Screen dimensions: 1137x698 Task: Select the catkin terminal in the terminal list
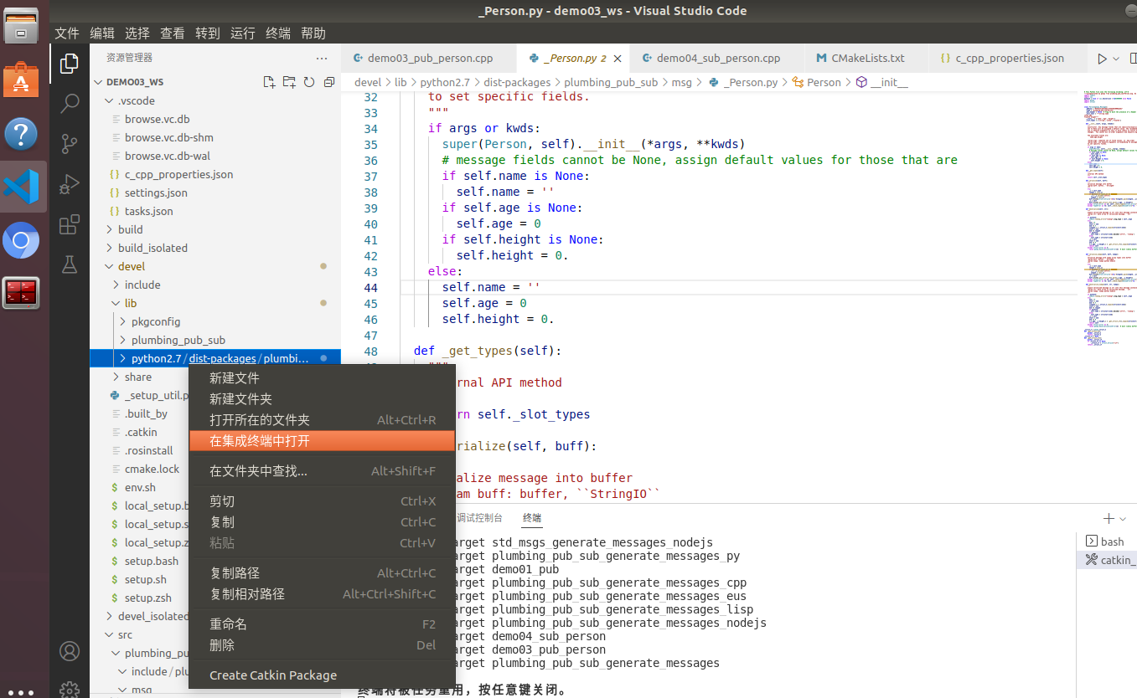click(1114, 560)
